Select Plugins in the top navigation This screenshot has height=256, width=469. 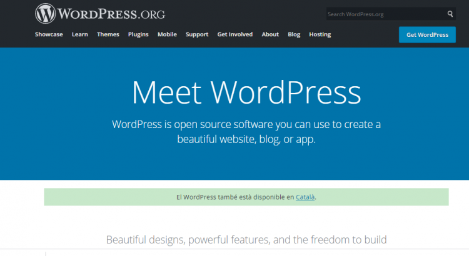click(x=138, y=34)
